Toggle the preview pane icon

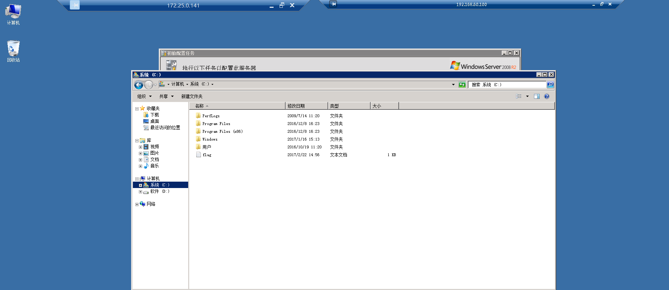[x=537, y=96]
